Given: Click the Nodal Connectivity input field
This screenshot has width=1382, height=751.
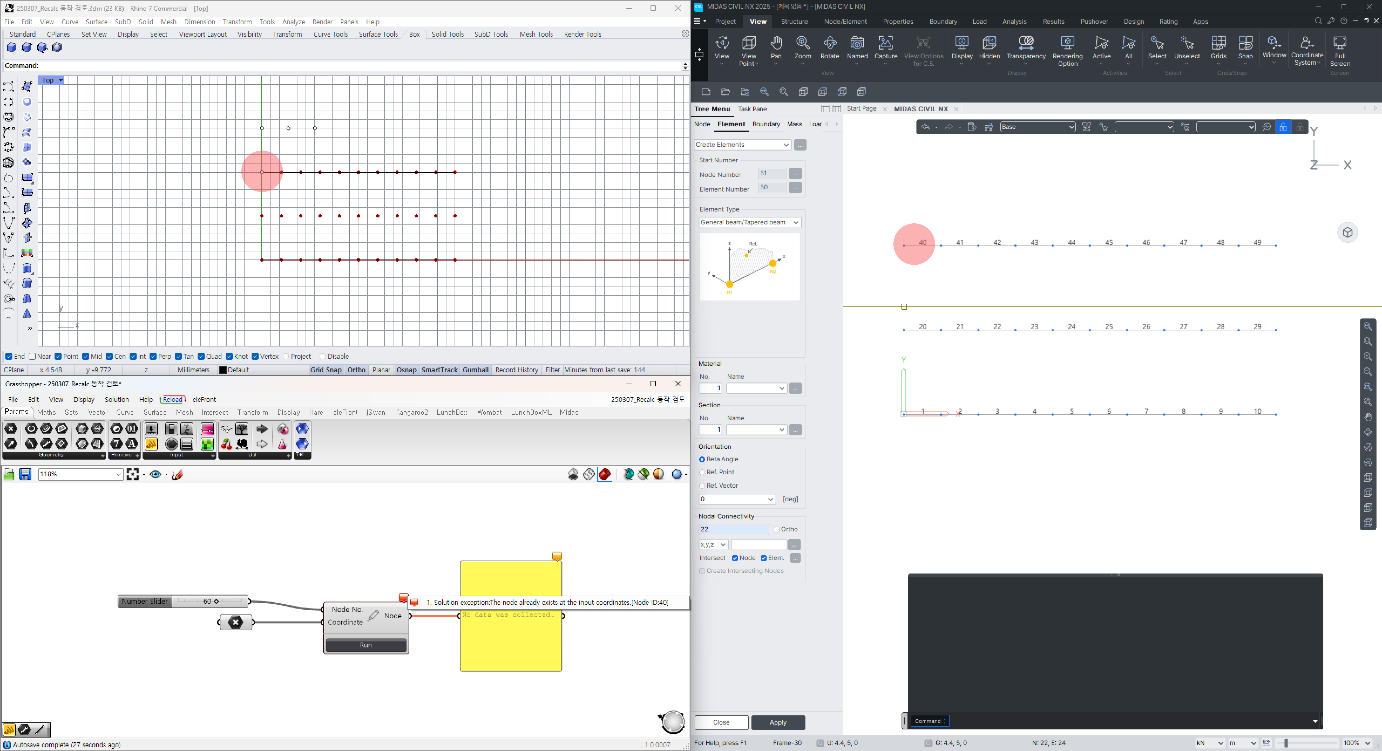Looking at the screenshot, I should (734, 530).
